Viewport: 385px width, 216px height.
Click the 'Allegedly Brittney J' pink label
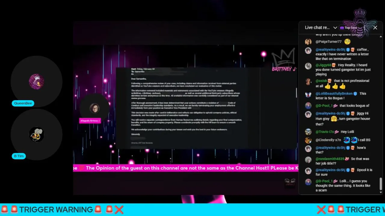click(x=90, y=121)
